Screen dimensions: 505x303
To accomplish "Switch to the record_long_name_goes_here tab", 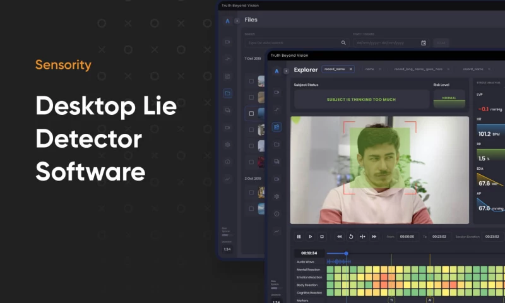I will tap(418, 69).
